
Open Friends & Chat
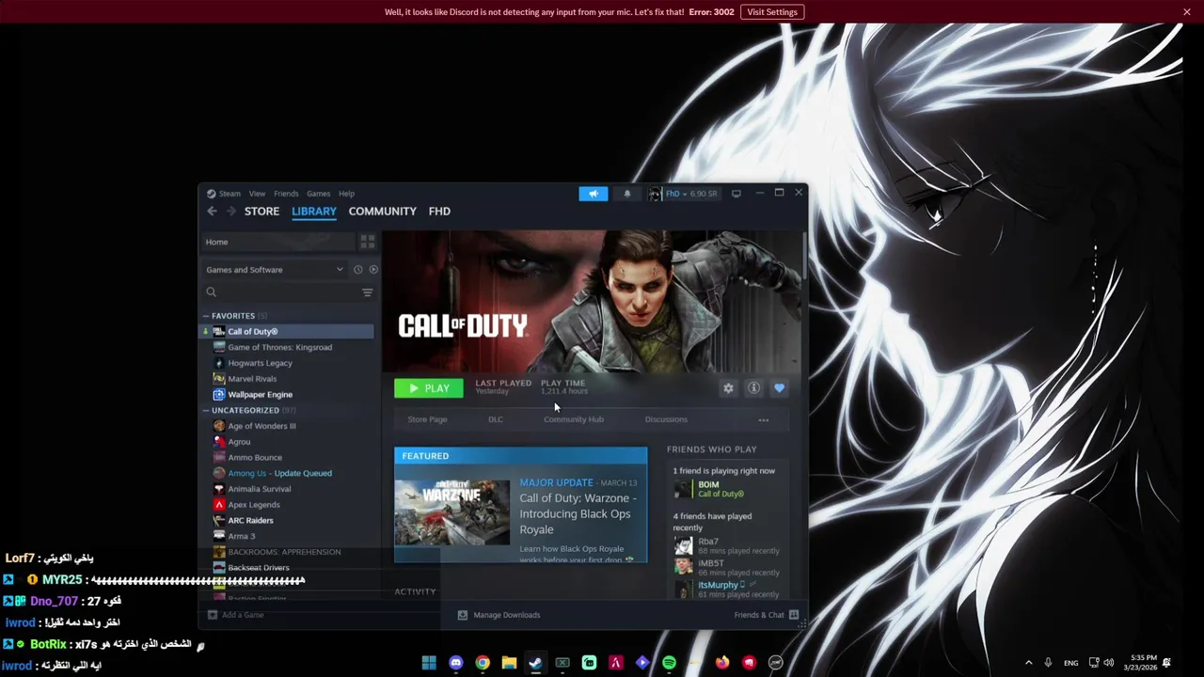pos(766,615)
